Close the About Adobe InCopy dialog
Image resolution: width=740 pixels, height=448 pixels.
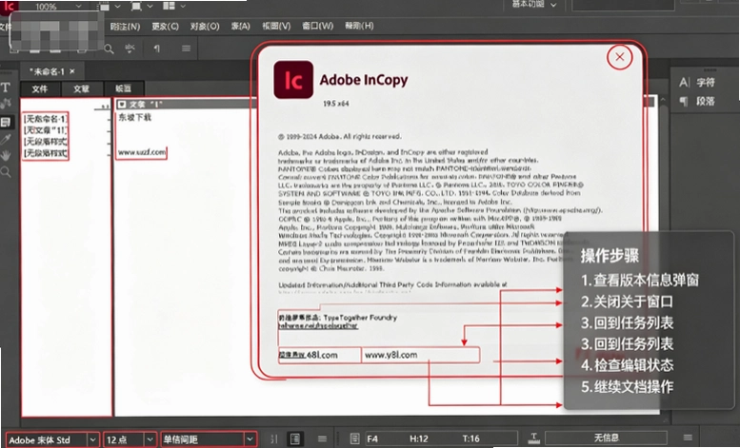(619, 57)
